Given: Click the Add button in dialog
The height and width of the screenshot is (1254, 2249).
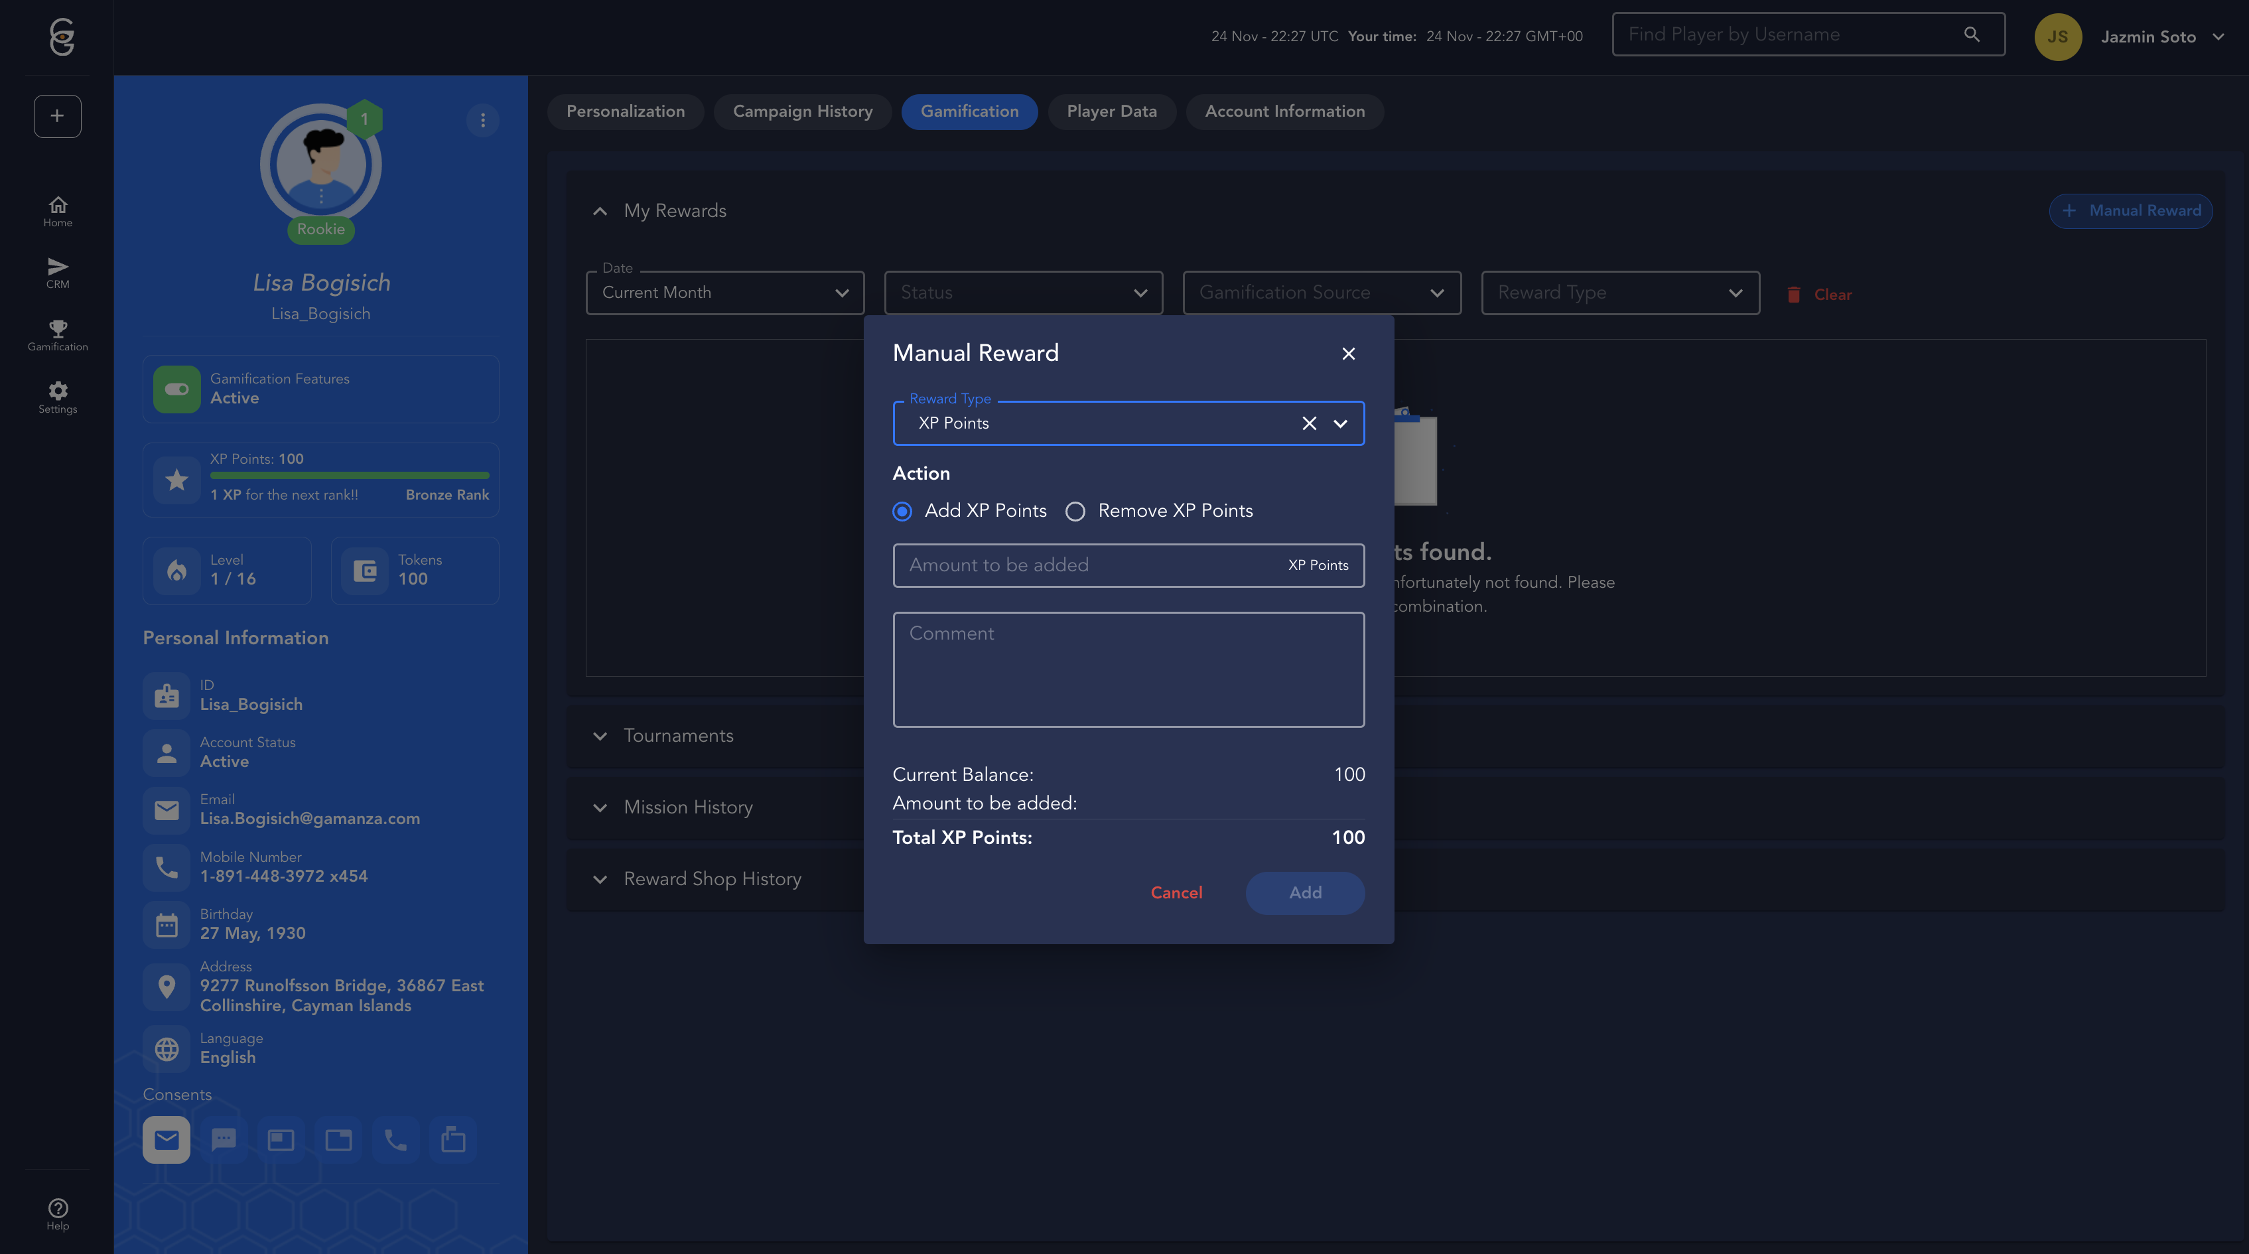Looking at the screenshot, I should (1304, 892).
